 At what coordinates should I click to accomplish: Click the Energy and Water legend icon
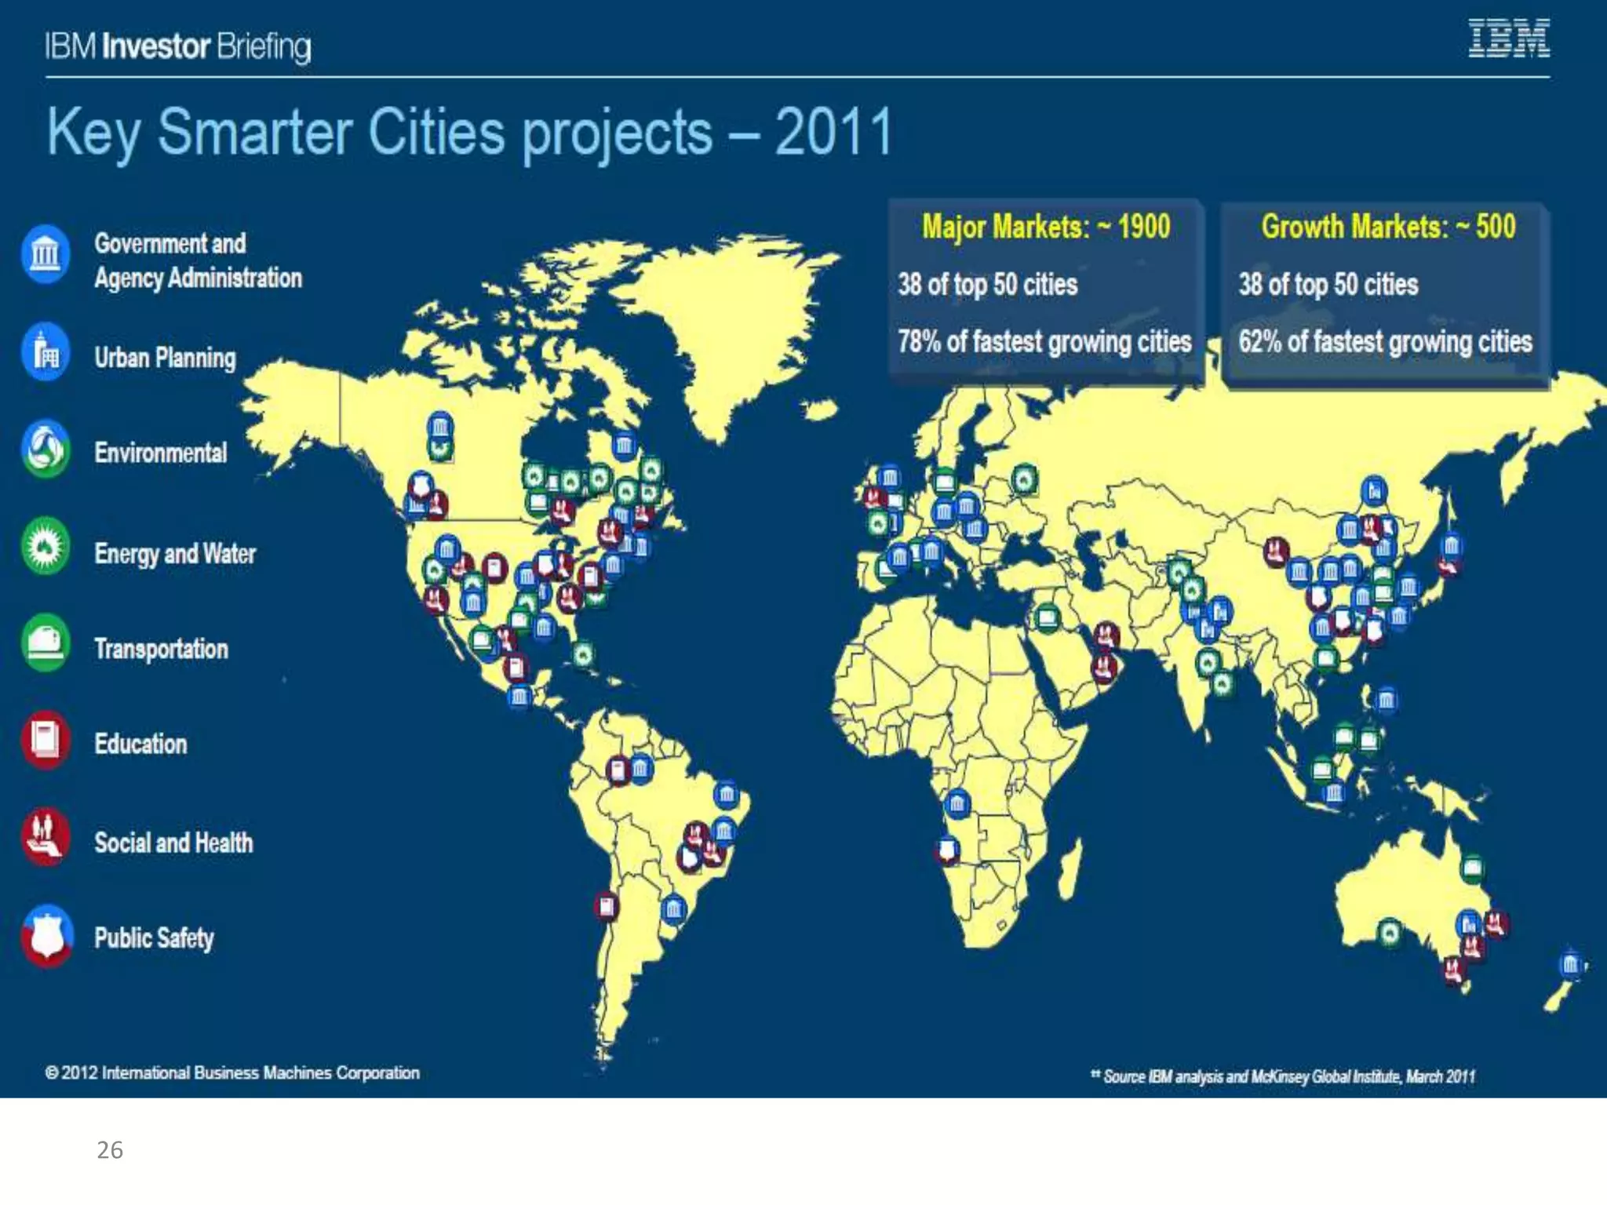[46, 547]
